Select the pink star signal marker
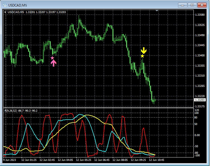The width and height of the screenshot is (210, 166). coord(52,58)
